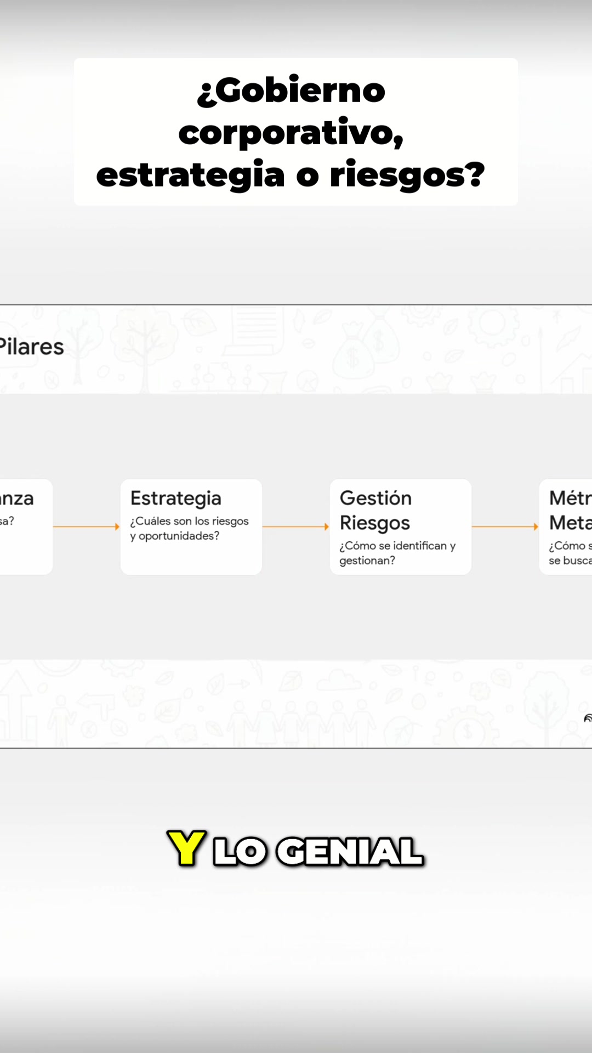The width and height of the screenshot is (592, 1053).
Task: Select the Gestión Riesgos card
Action: [x=401, y=526]
